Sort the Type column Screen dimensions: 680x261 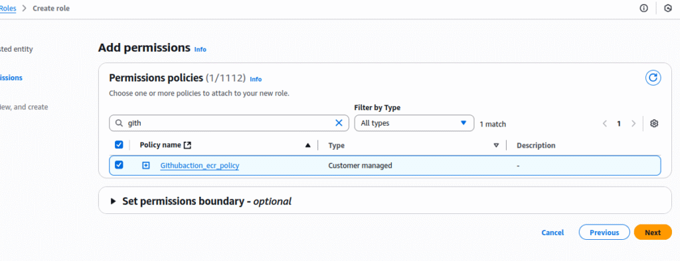(497, 146)
